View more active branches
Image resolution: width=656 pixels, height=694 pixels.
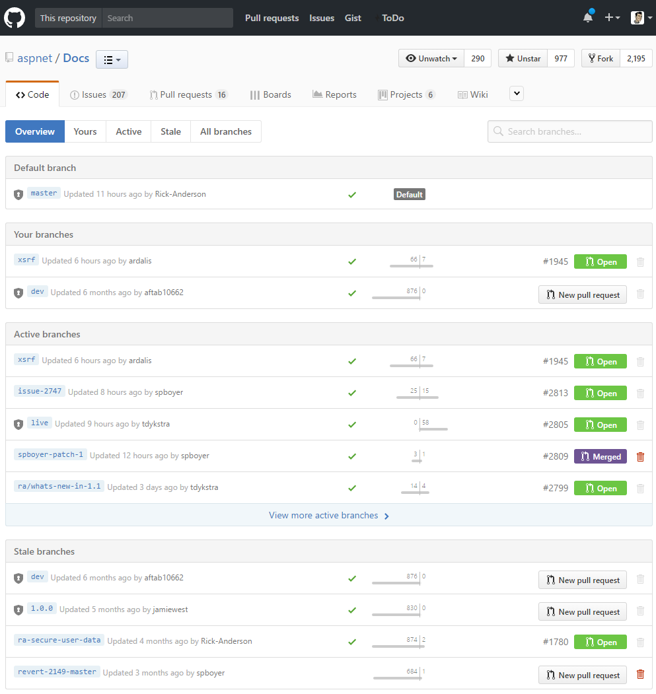[x=329, y=515]
